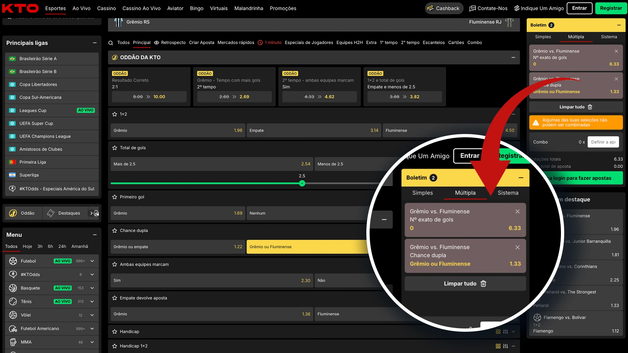Click the Combo stake input field

603,142
